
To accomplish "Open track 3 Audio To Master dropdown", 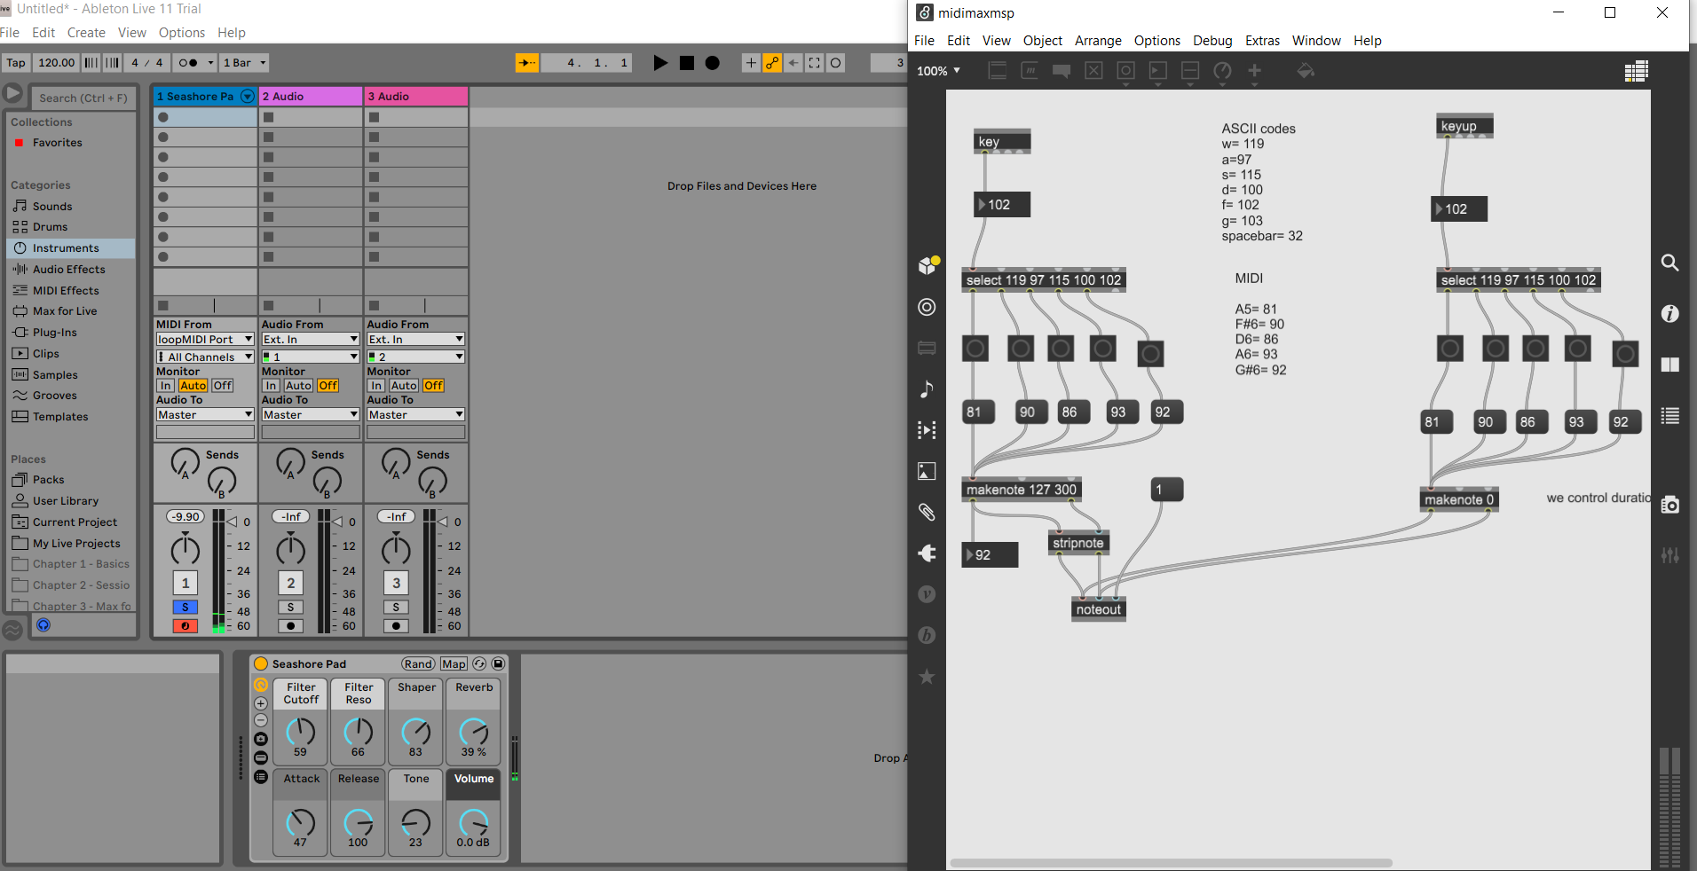I will [416, 414].
